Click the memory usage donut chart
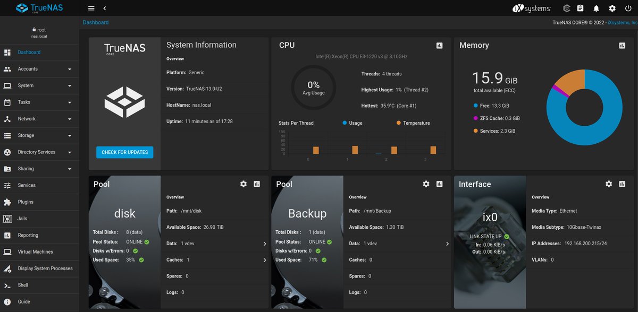Viewport: 638px width, 312px height. point(584,107)
